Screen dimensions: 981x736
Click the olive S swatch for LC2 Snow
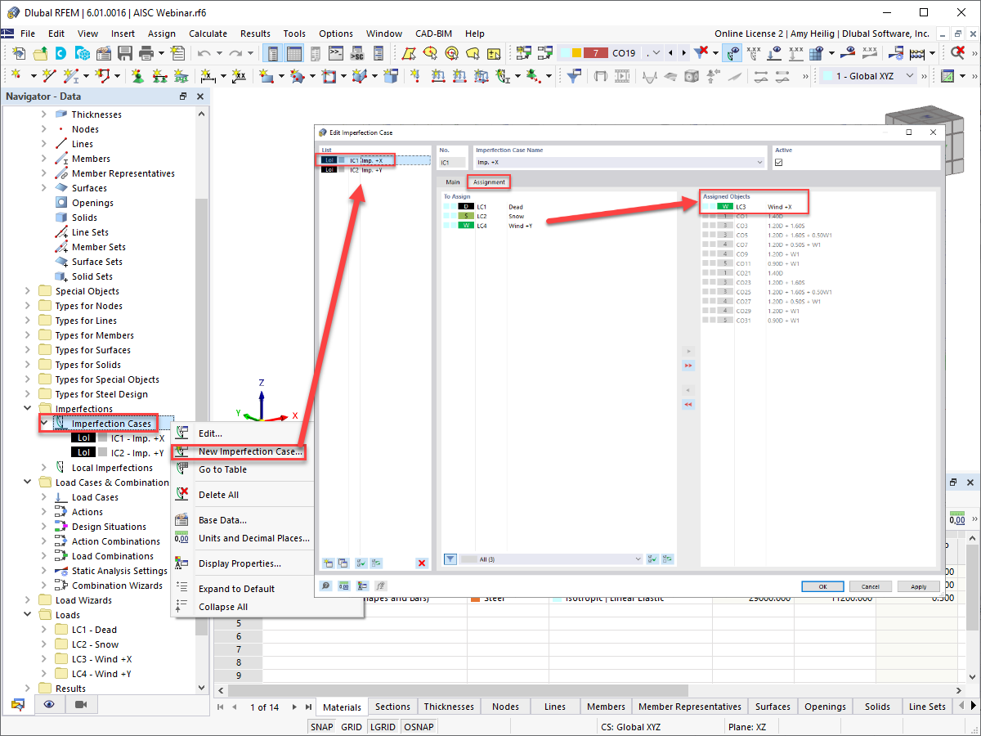tap(466, 216)
